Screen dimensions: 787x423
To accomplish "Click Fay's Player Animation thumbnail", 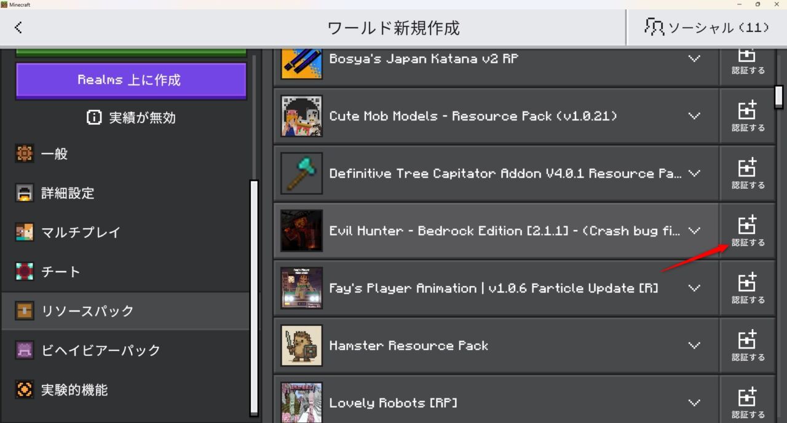I will tap(302, 288).
